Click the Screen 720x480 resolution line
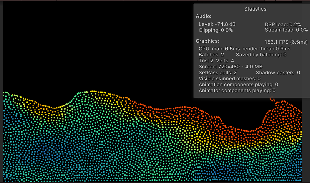This screenshot has width=310, height=183. coord(230,67)
